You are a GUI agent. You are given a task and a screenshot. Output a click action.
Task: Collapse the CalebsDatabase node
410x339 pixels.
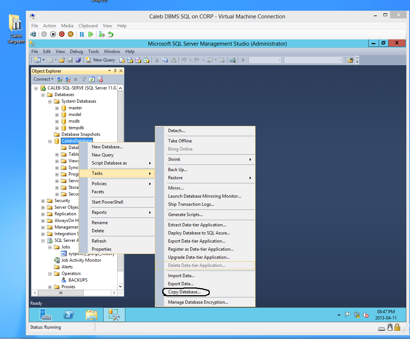[50, 141]
